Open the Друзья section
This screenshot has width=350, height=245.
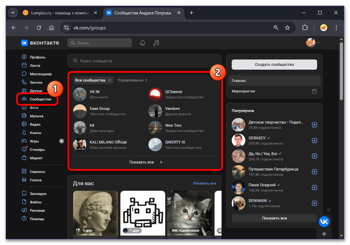(x=36, y=91)
